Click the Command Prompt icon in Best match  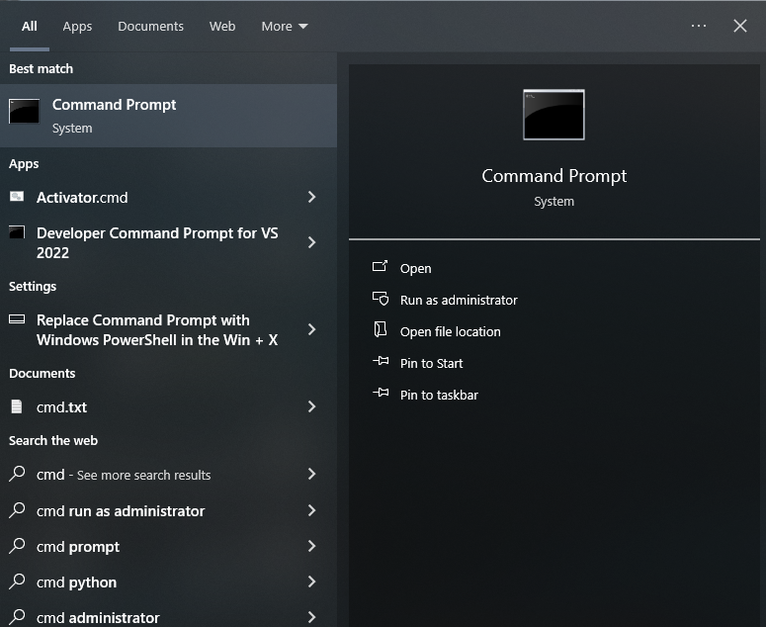(25, 112)
